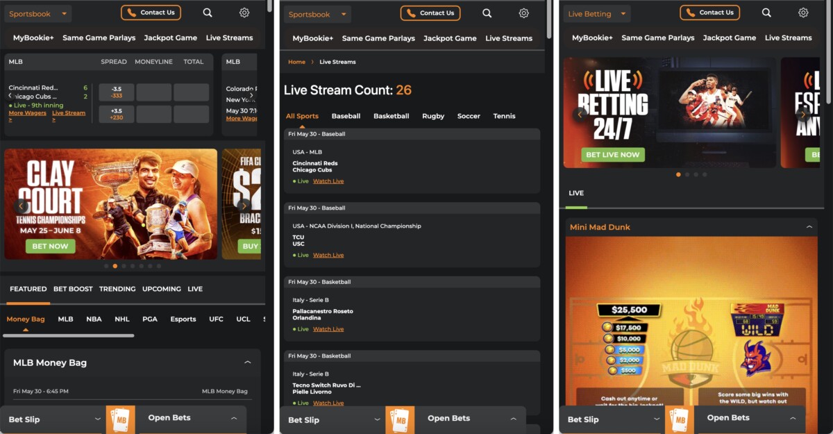Advance the Live Betting 24/7 banner carousel
This screenshot has height=434, width=833.
click(803, 115)
